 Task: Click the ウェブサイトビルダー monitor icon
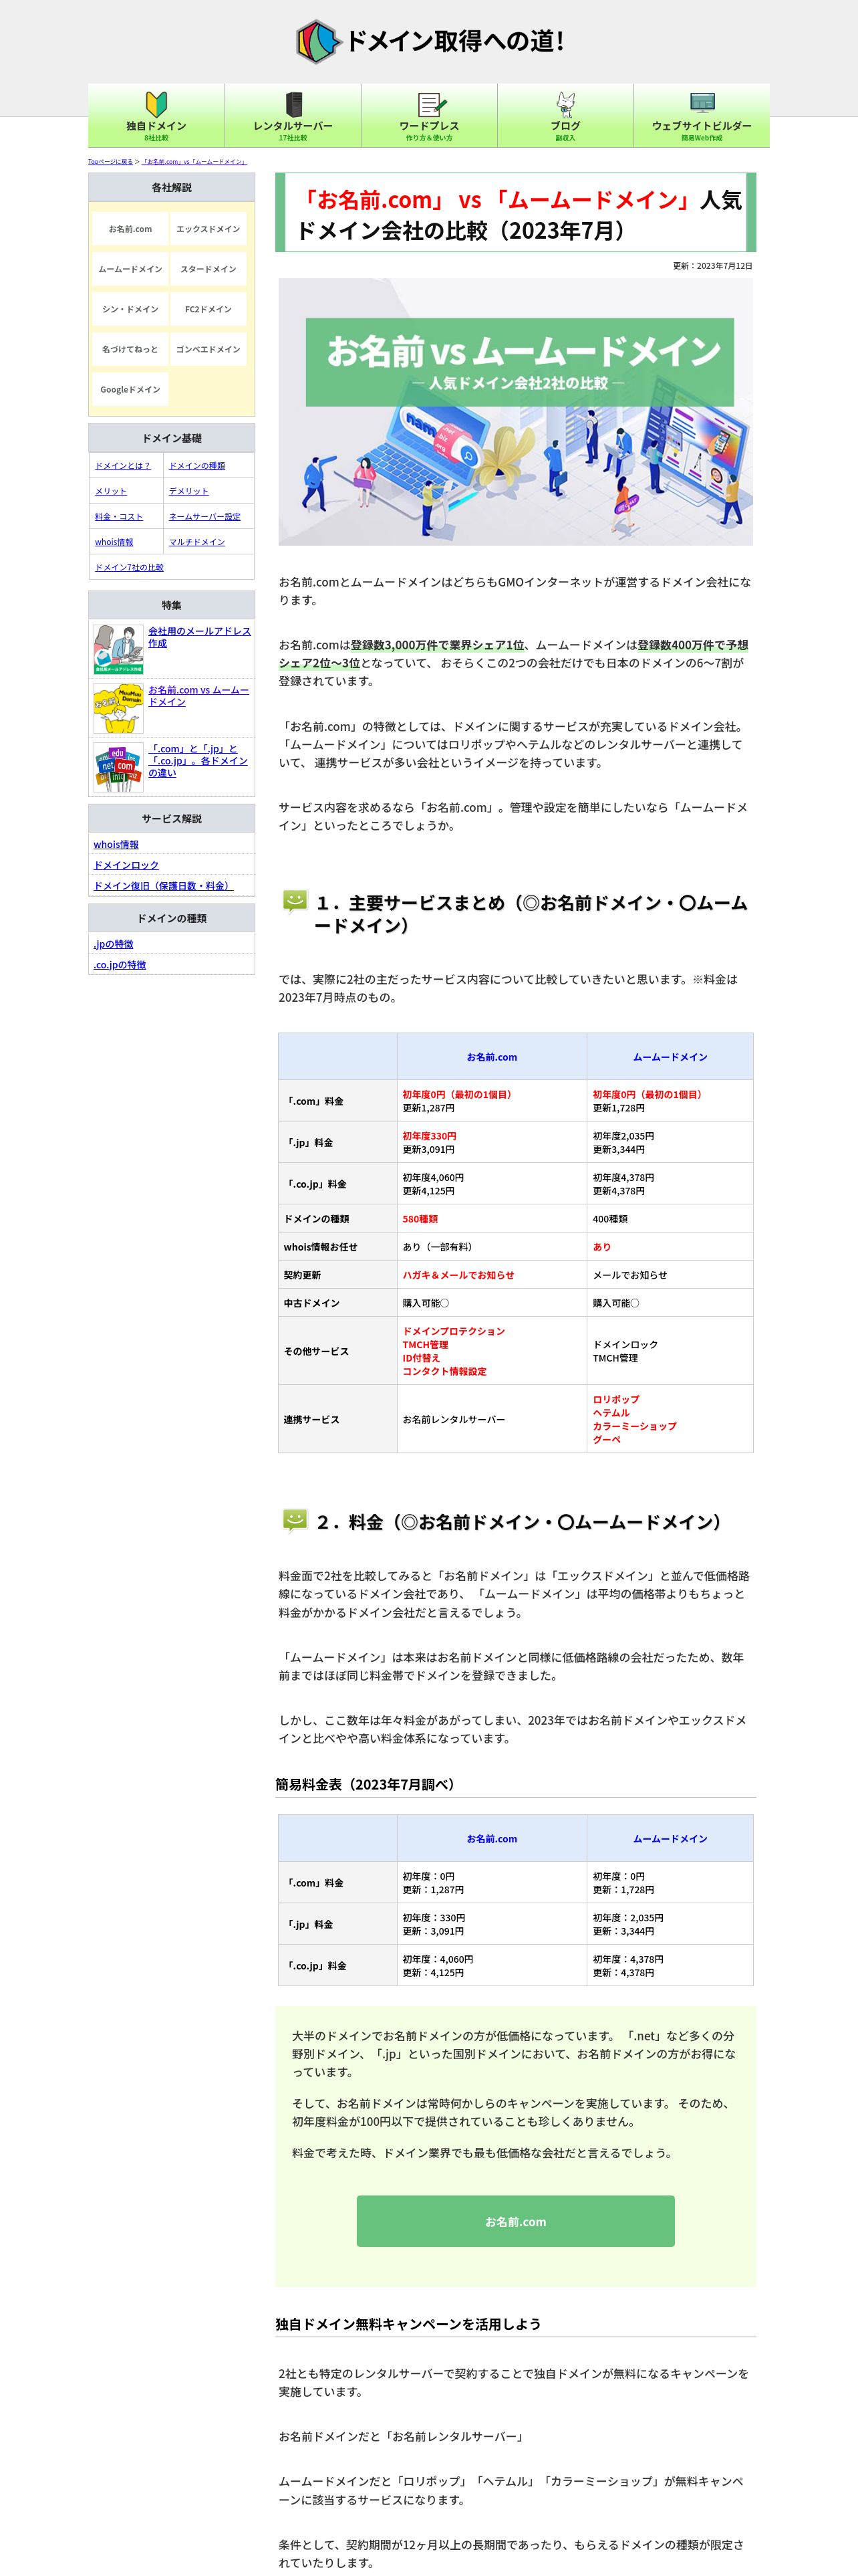pos(702,103)
